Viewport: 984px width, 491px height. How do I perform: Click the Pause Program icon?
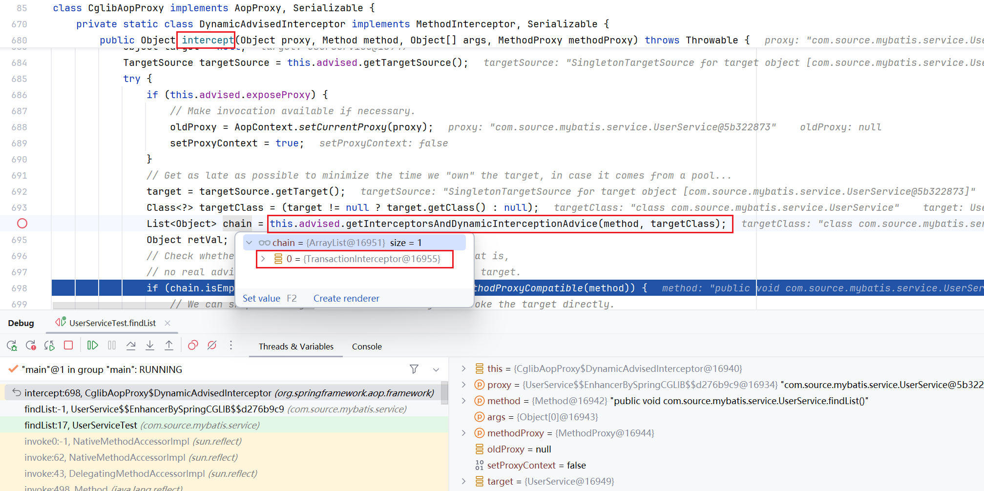click(112, 346)
